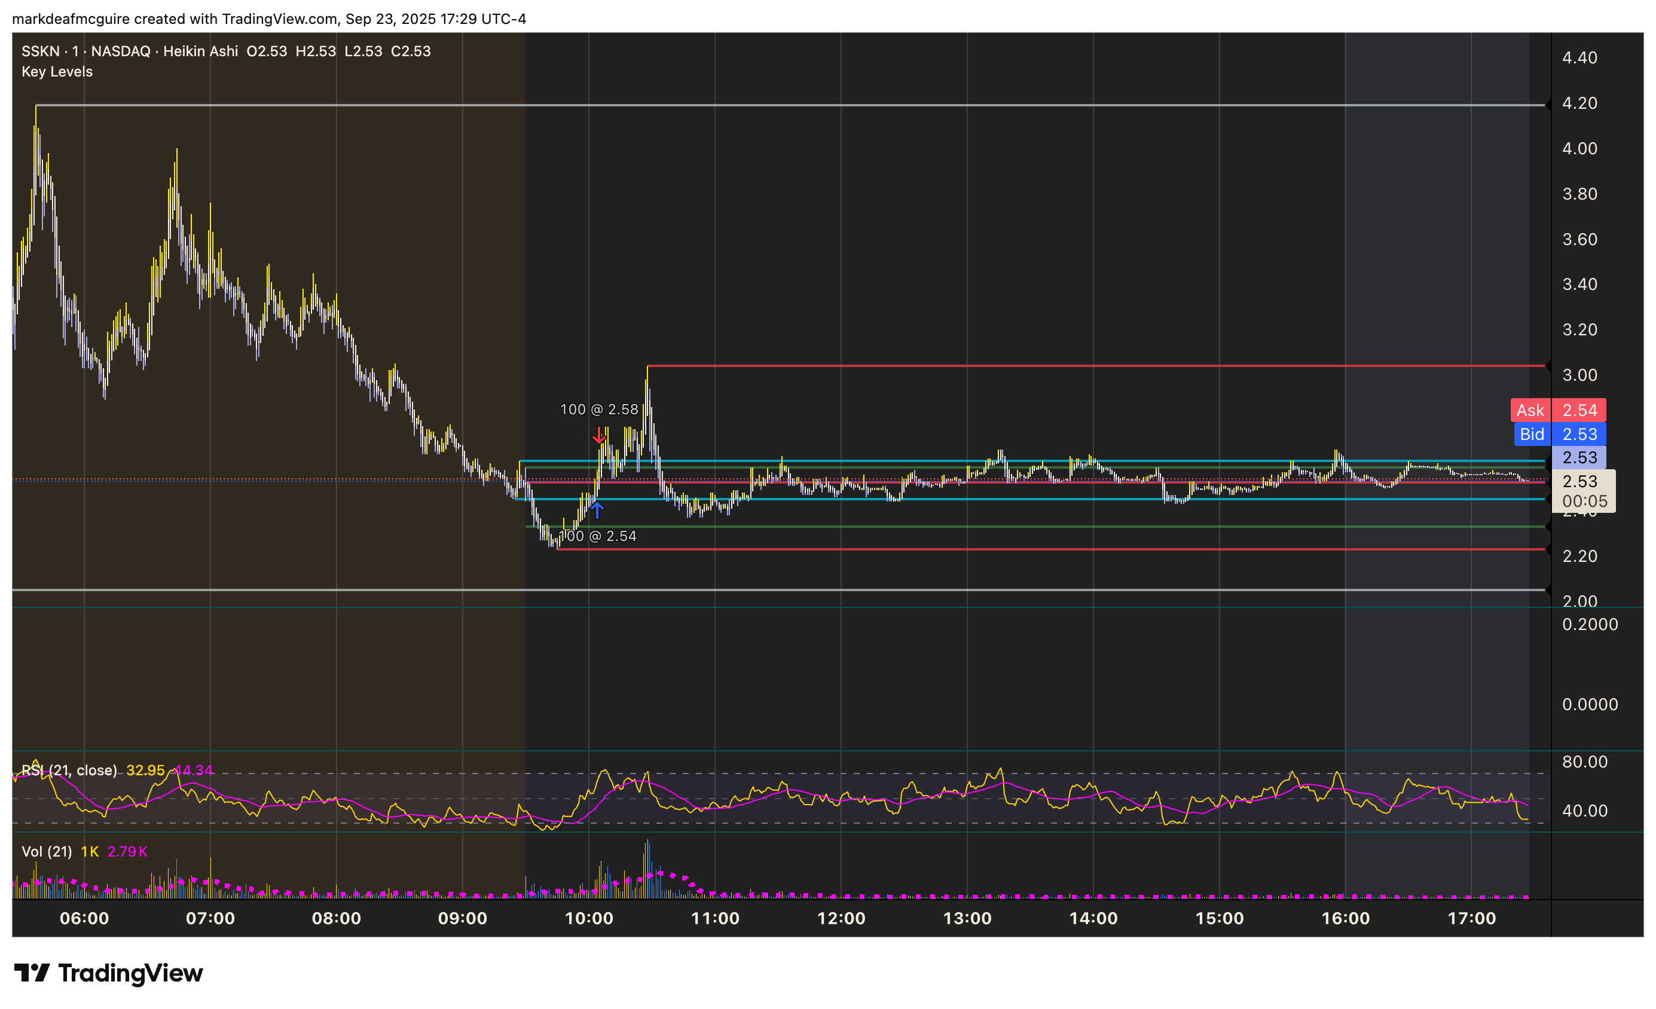Image resolution: width=1656 pixels, height=1009 pixels.
Task: Select the Vol (21) indicator legend
Action: [x=47, y=852]
